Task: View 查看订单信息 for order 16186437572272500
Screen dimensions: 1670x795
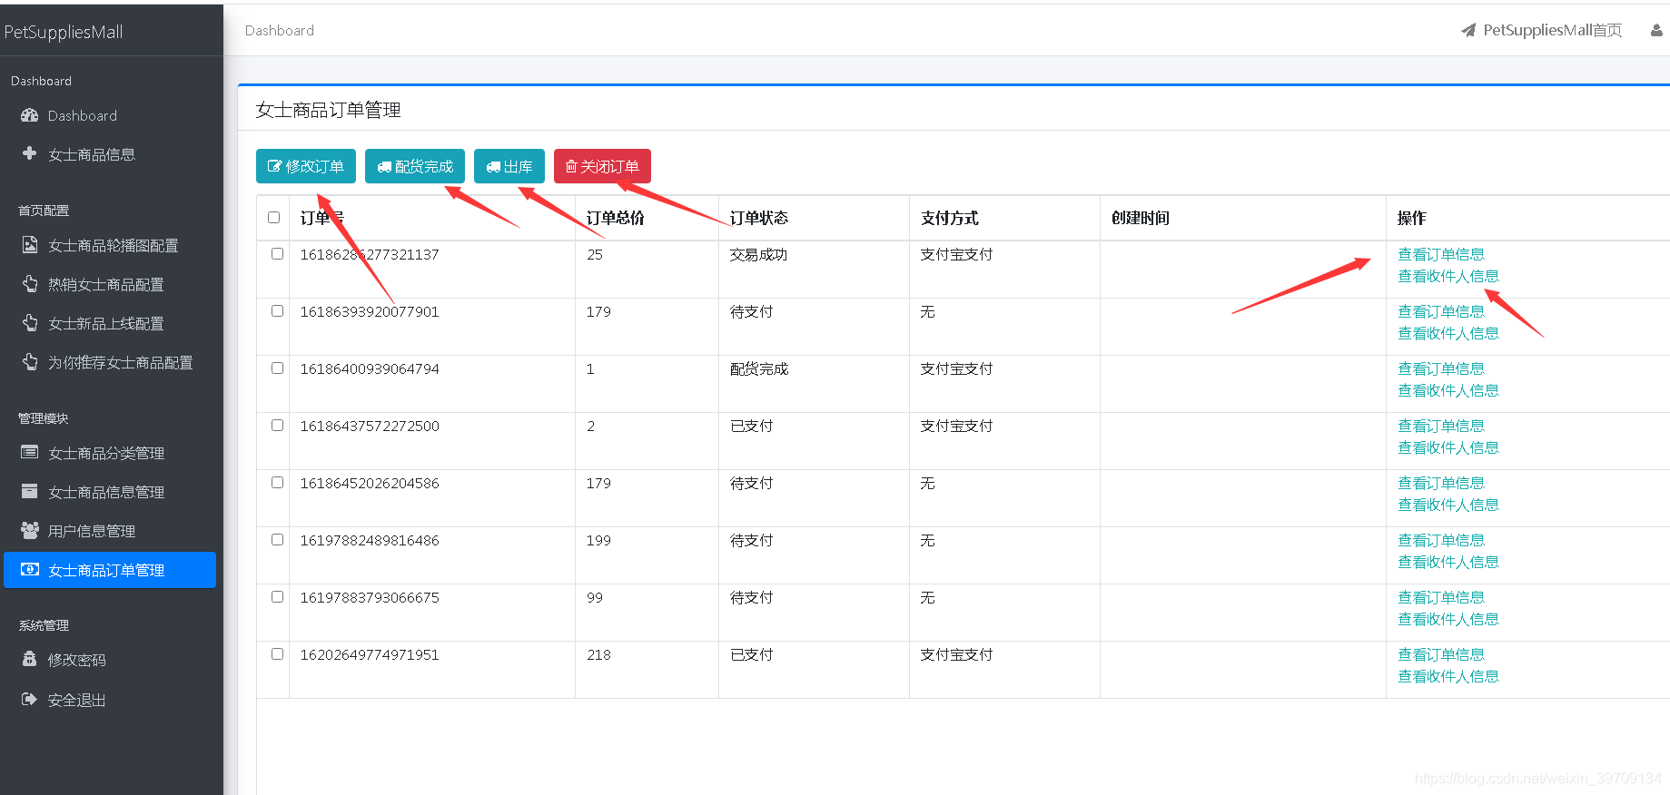Action: [x=1441, y=426]
